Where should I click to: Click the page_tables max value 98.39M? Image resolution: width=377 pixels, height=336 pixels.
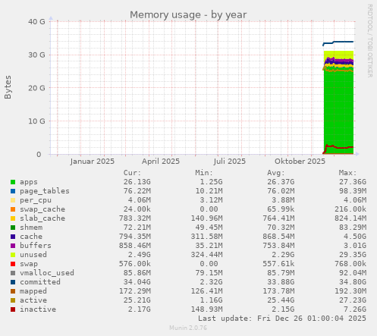coord(353,191)
